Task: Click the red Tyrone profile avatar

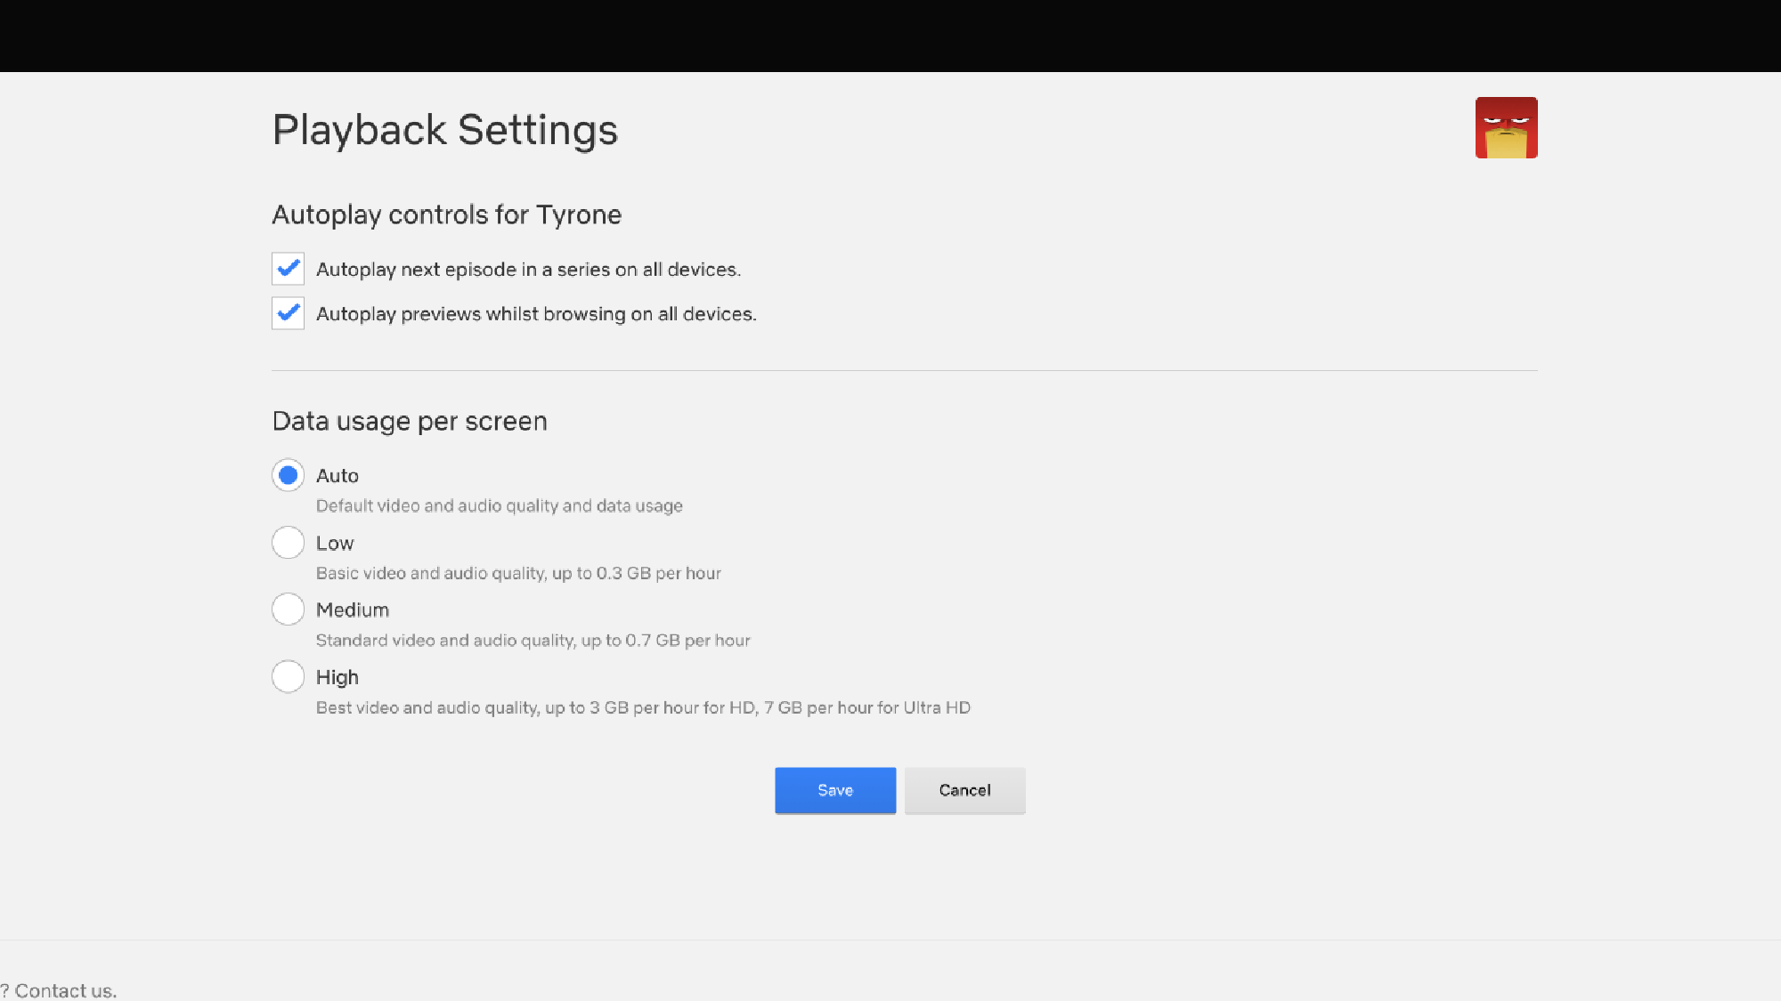Action: (x=1506, y=127)
